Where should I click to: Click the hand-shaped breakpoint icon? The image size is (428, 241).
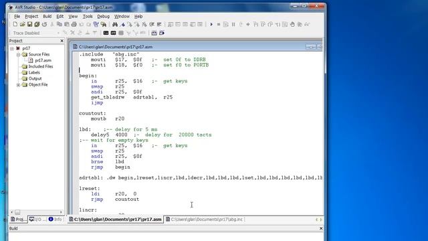point(292,24)
